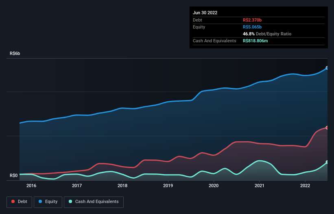
Task: Click the 2016 x-axis label
Action: (x=31, y=186)
